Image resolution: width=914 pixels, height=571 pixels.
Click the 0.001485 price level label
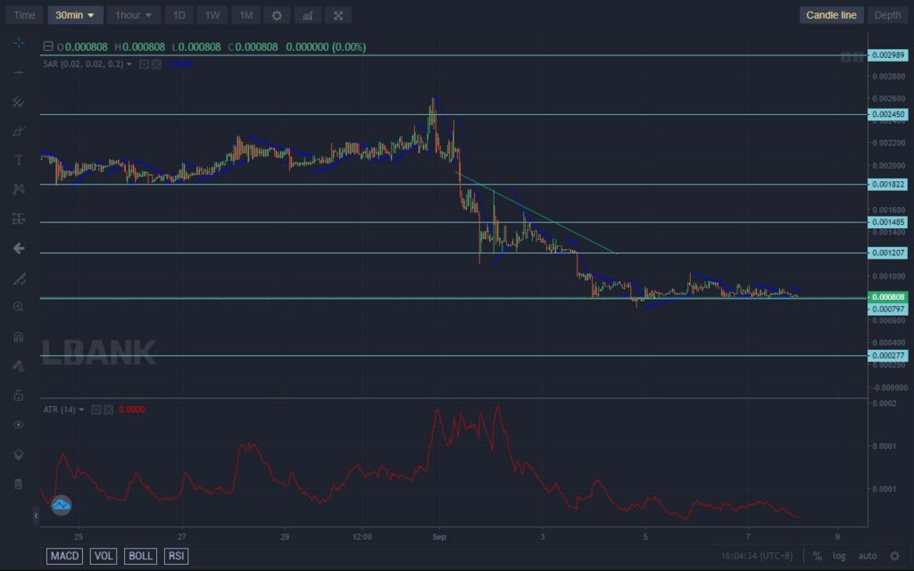888,222
